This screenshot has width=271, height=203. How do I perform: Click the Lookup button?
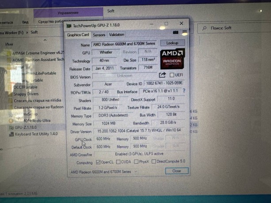pos(172,43)
